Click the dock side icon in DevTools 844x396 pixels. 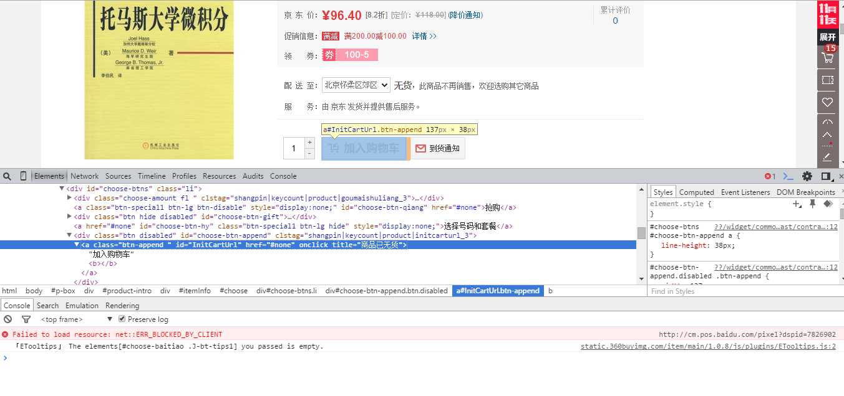[826, 176]
